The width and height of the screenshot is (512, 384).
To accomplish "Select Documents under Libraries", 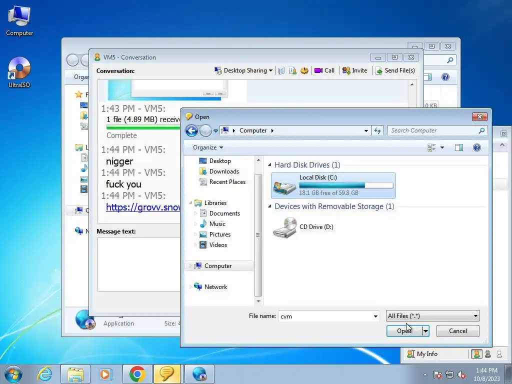I will tap(219, 213).
